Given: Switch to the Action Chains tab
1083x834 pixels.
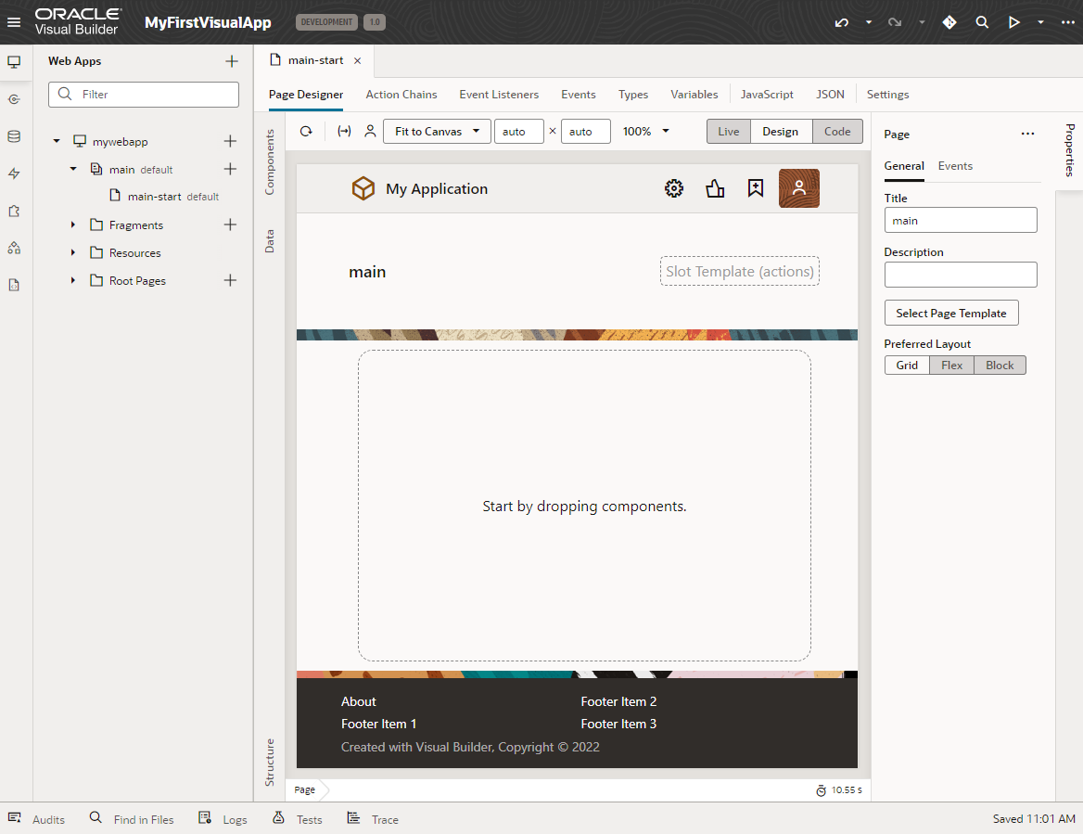Looking at the screenshot, I should tap(401, 94).
